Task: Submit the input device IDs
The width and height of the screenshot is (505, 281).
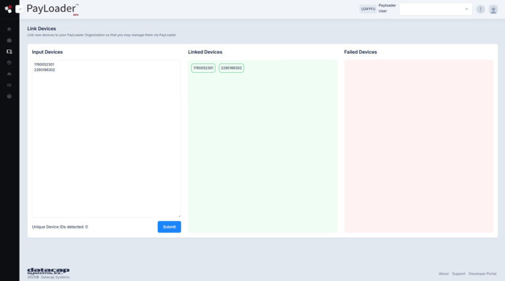Action: point(169,227)
